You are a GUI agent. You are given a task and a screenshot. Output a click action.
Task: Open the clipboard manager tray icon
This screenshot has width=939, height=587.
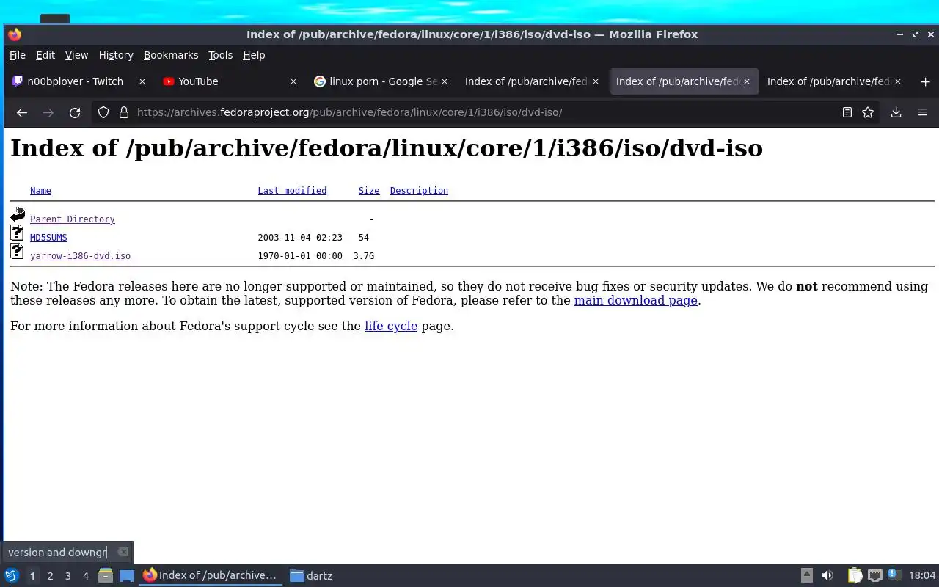click(x=855, y=575)
